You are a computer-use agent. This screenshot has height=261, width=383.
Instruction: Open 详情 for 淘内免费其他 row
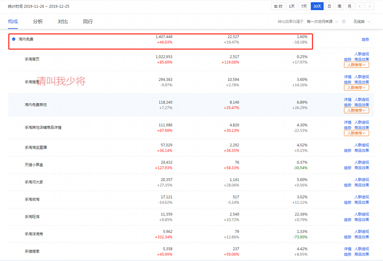point(348,99)
